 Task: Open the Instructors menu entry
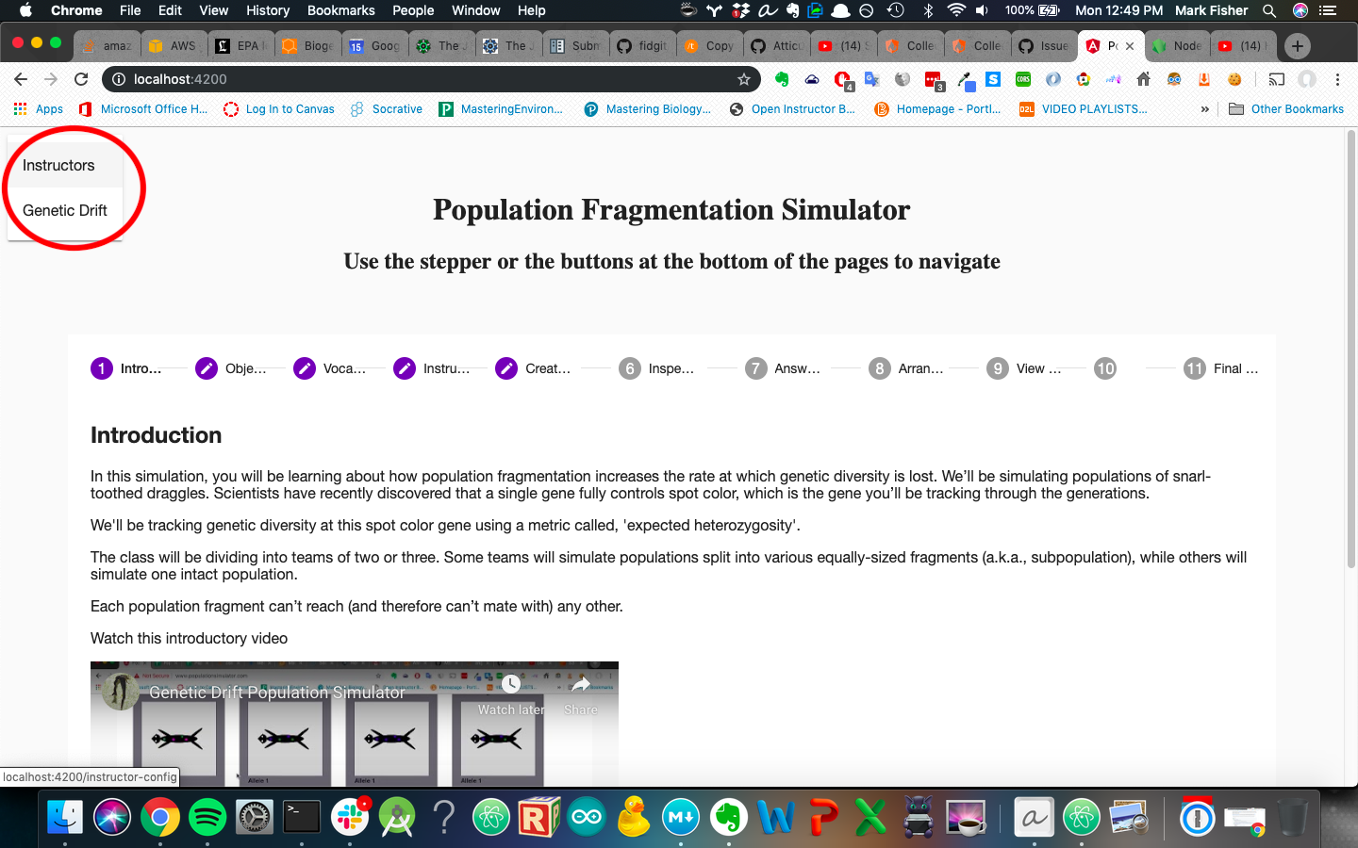(x=65, y=165)
